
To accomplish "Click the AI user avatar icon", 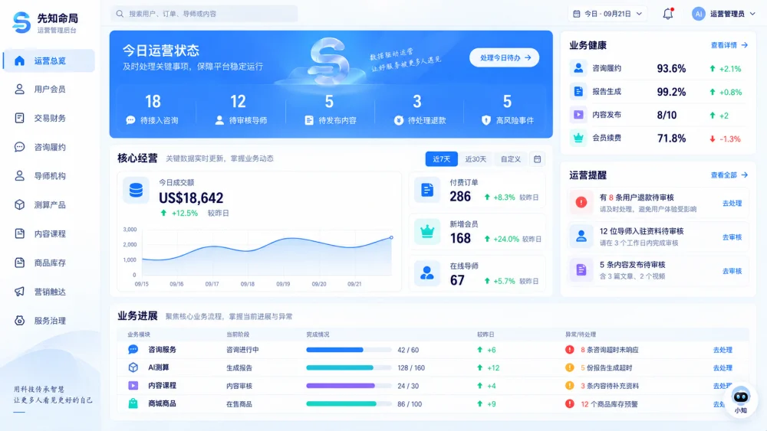I will click(x=698, y=14).
